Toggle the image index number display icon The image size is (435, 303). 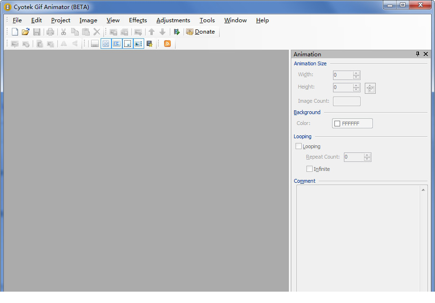(x=117, y=44)
